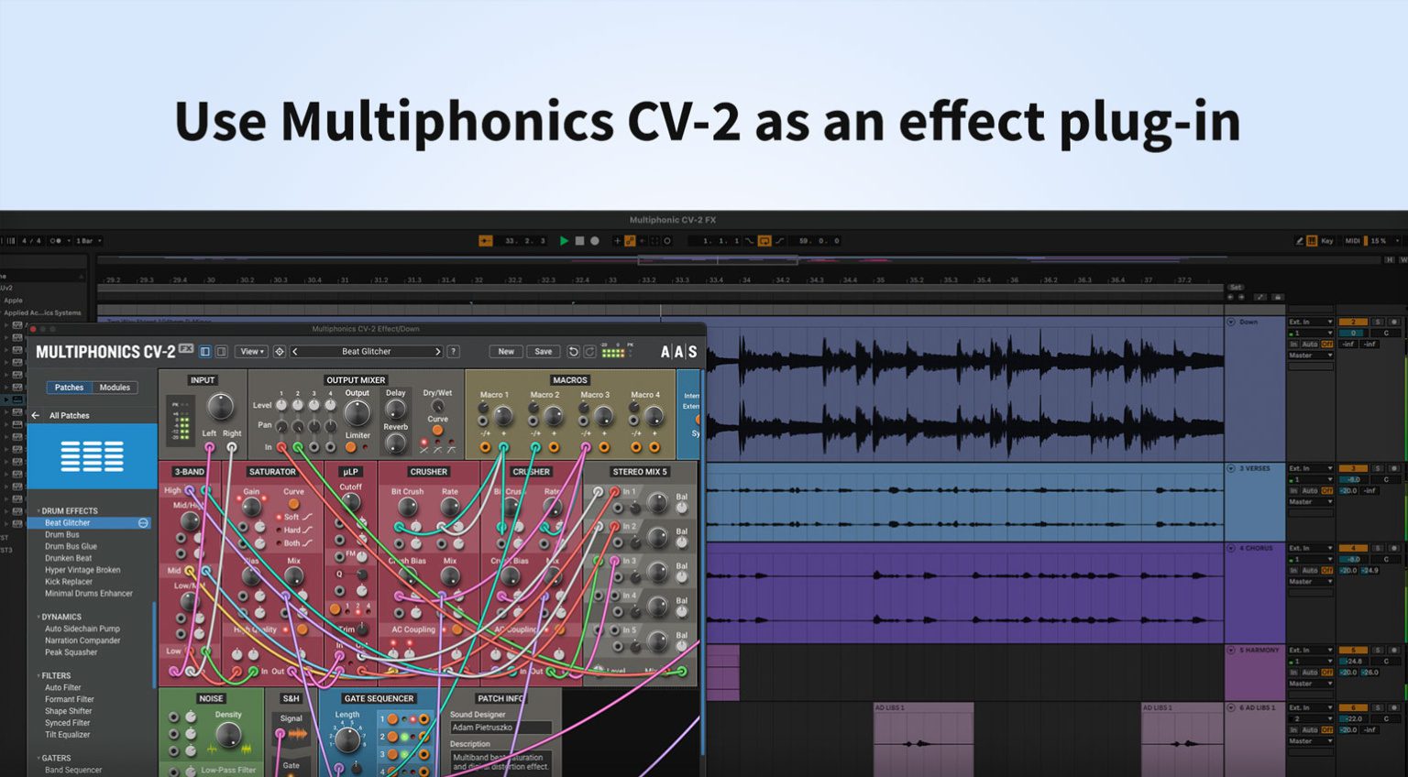Open the View dropdown in Multiphonics

click(x=250, y=351)
